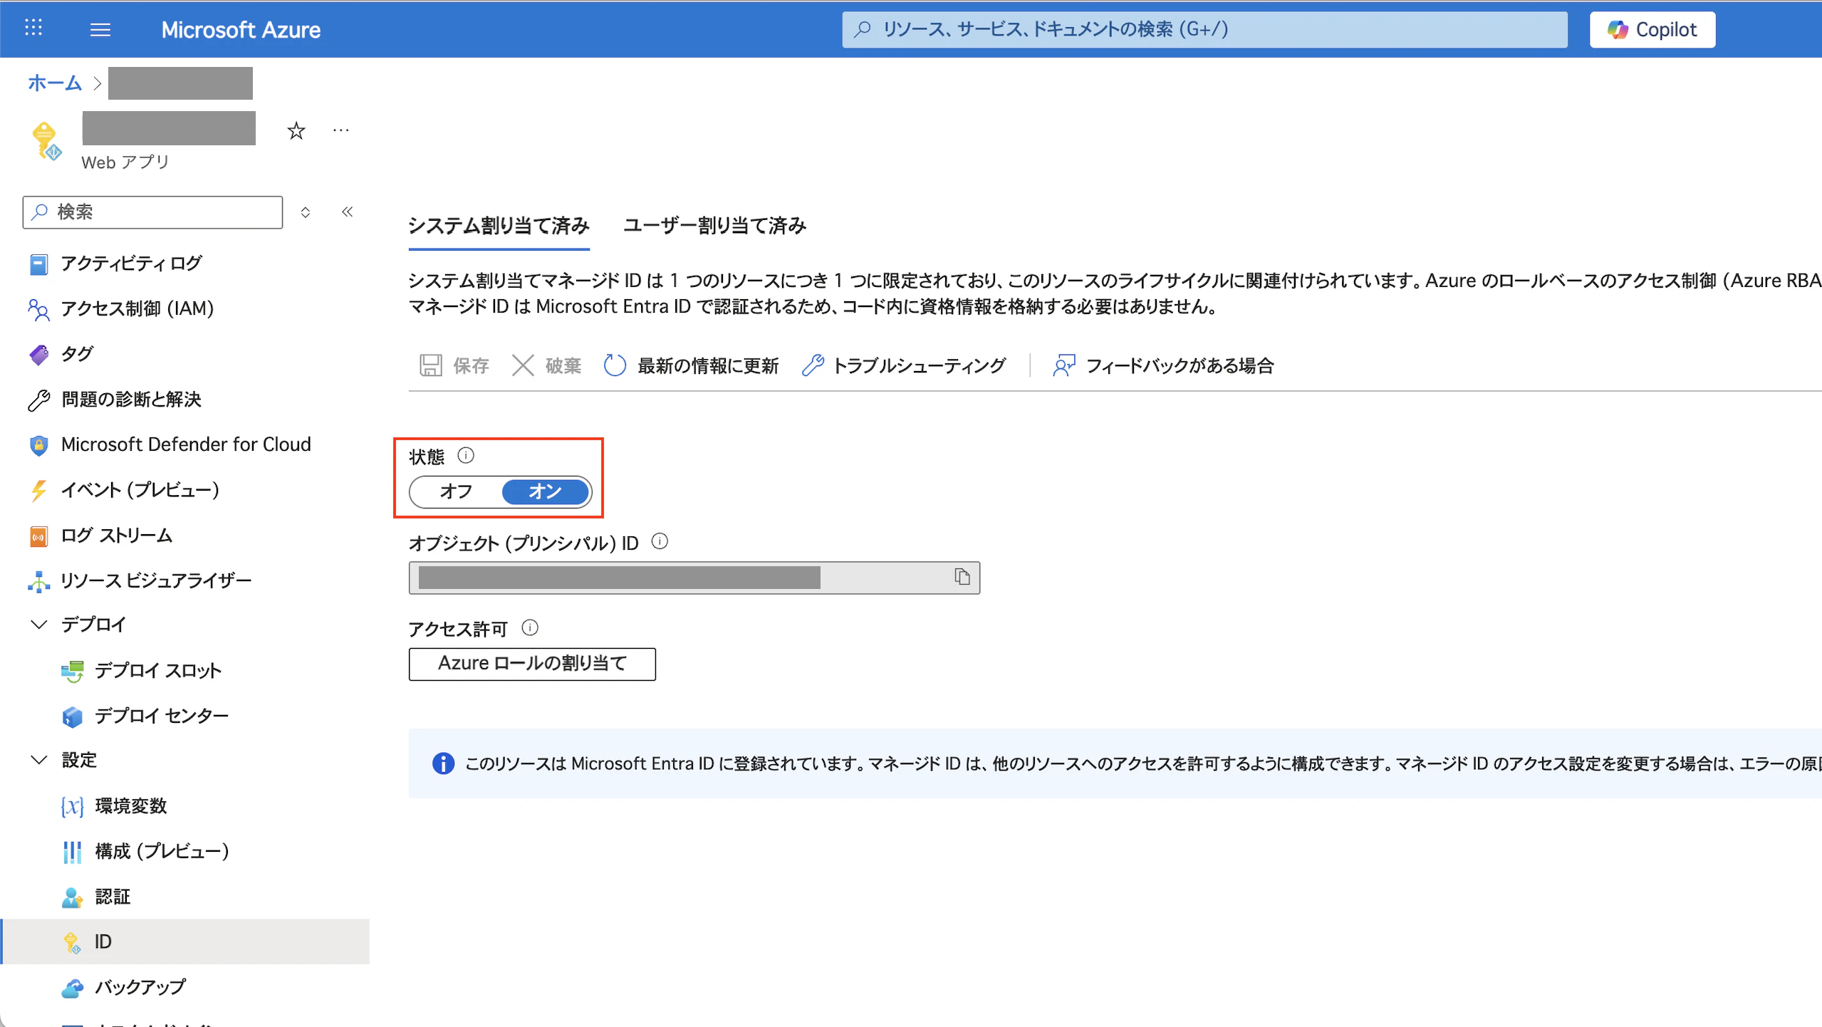
Task: Switch to ユーザー割り当て済み tab
Action: click(x=714, y=226)
